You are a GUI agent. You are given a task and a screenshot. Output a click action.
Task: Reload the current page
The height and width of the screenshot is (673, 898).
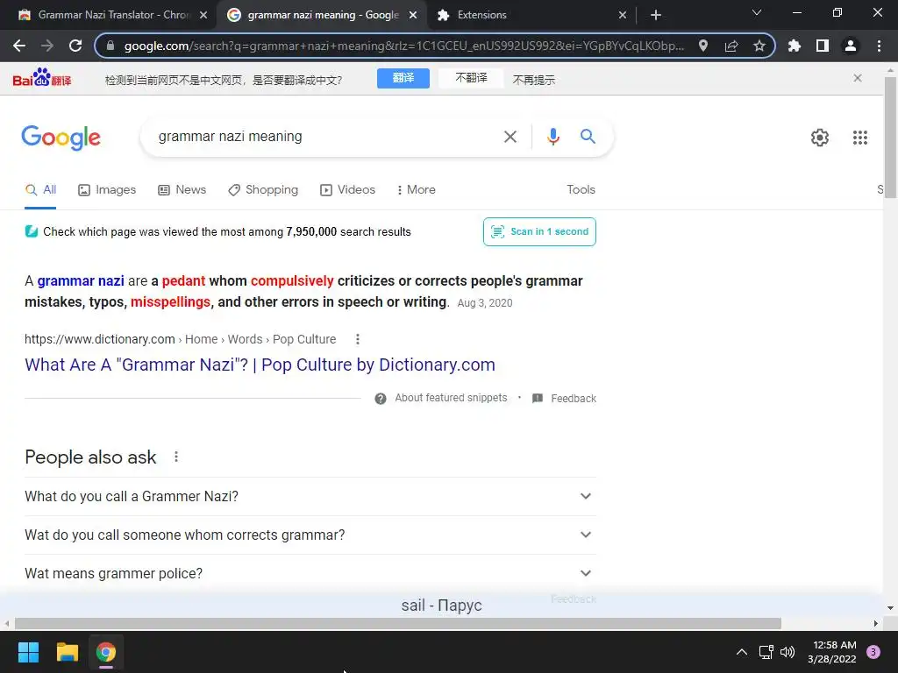[x=75, y=46]
